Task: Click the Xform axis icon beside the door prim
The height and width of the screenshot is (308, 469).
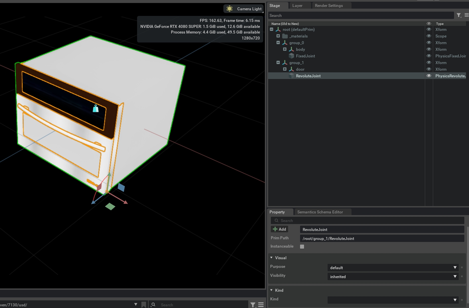Action: [x=291, y=69]
